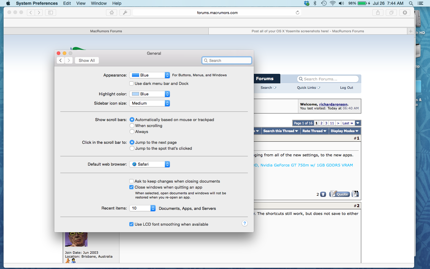This screenshot has height=269, width=430.
Task: Open the Highlight color dropdown
Action: tap(150, 94)
